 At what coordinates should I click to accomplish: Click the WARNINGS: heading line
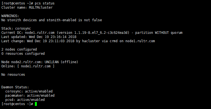click(x=10, y=16)
